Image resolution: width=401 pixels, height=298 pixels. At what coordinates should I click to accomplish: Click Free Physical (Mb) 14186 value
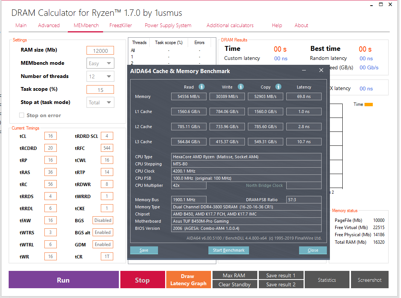pyautogui.click(x=379, y=235)
